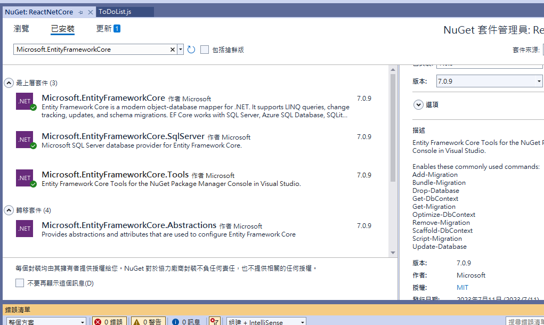Click the 錯誤清單 panel title
The width and height of the screenshot is (544, 325).
point(18,310)
